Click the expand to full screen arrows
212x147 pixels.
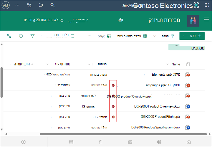point(9,36)
